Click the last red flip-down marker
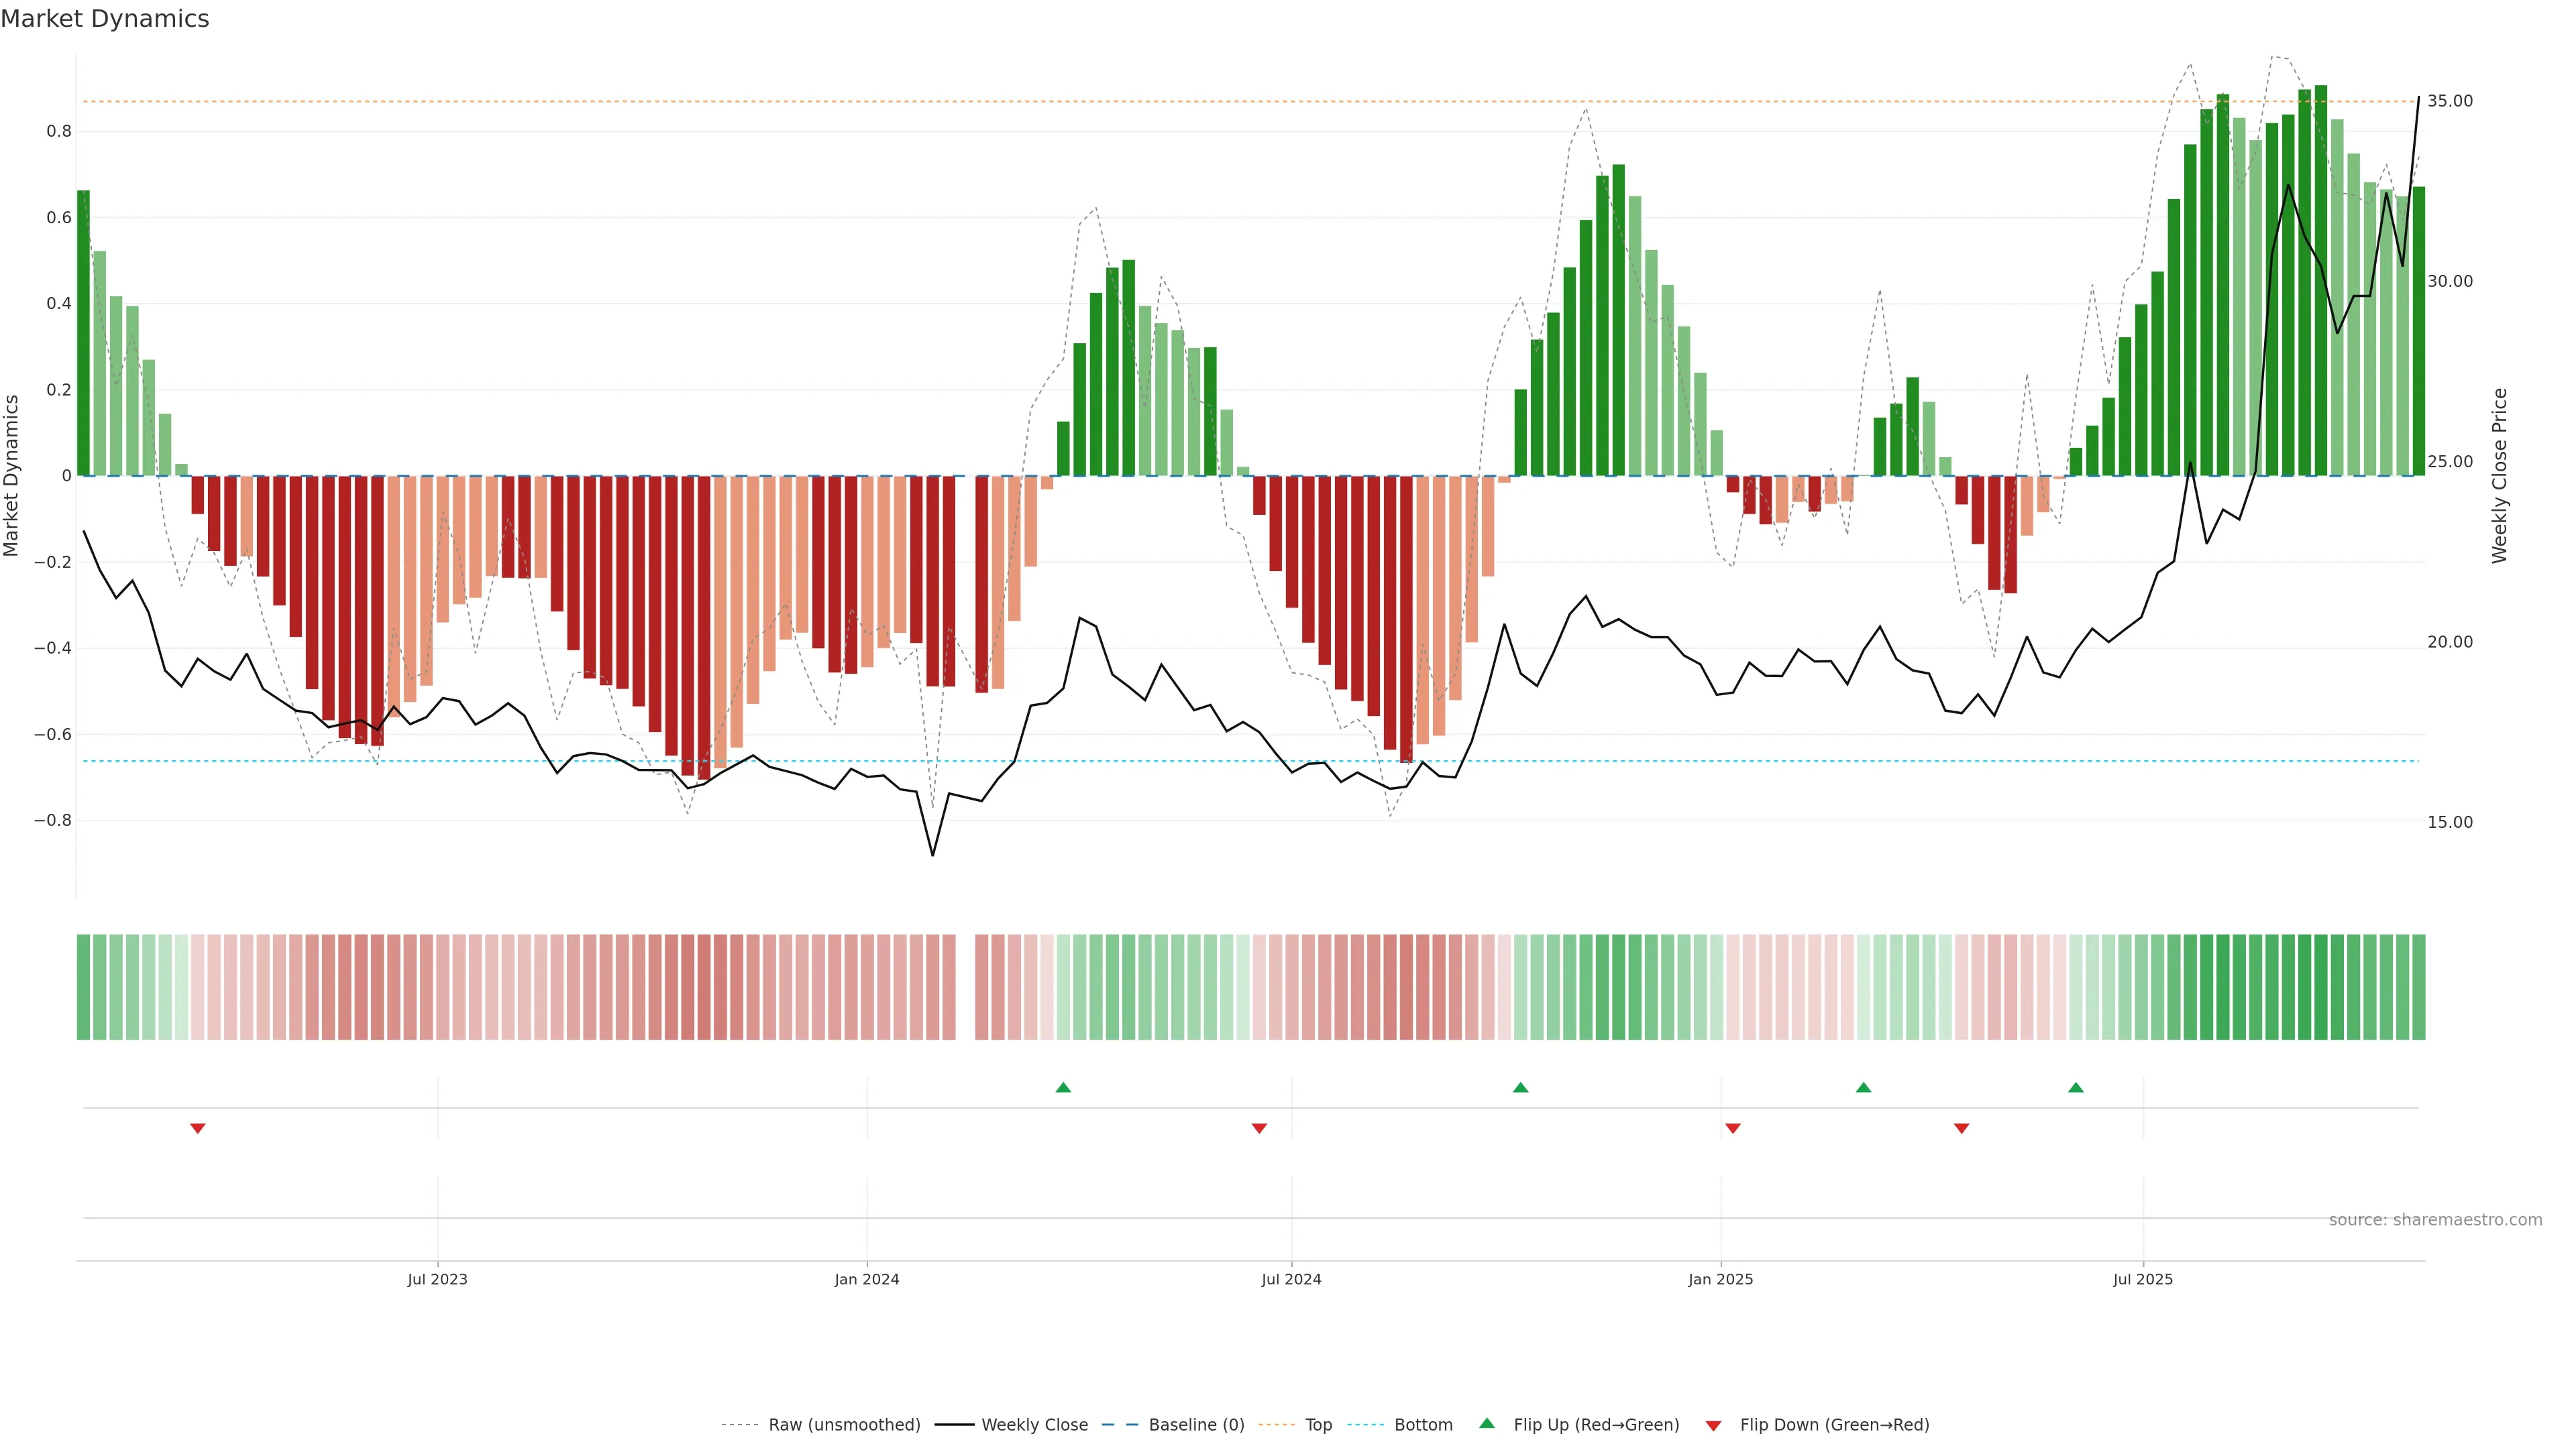 click(1961, 1128)
